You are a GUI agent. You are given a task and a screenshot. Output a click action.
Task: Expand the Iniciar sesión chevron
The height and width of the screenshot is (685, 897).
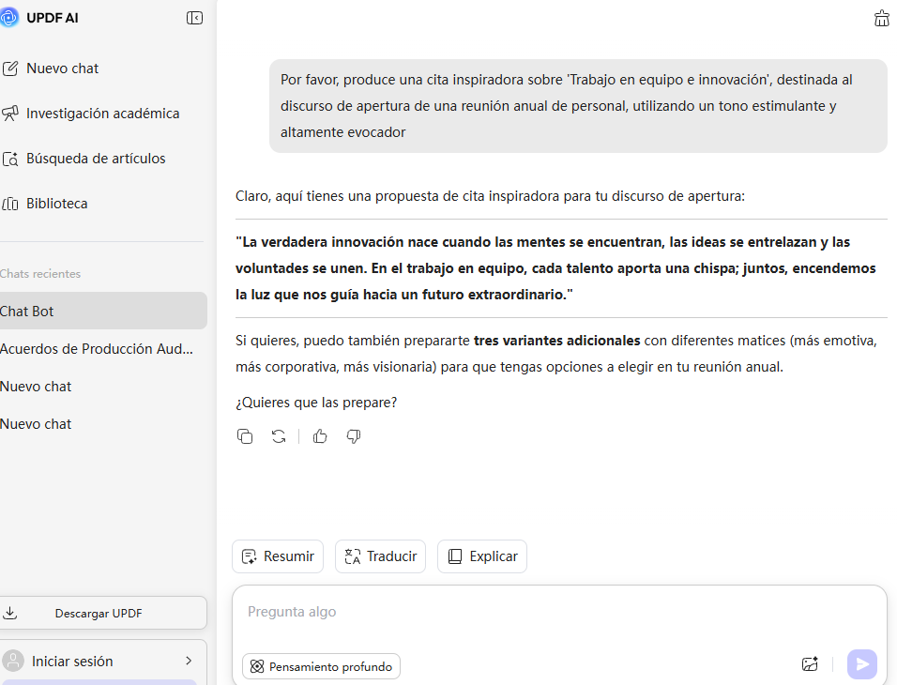[189, 661]
